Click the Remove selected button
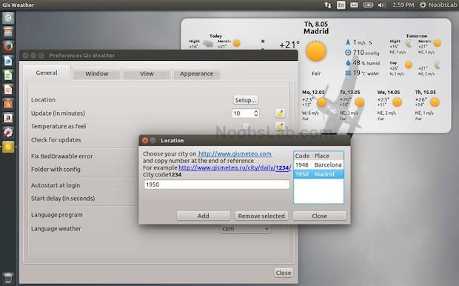The image size is (459, 286). [x=261, y=216]
